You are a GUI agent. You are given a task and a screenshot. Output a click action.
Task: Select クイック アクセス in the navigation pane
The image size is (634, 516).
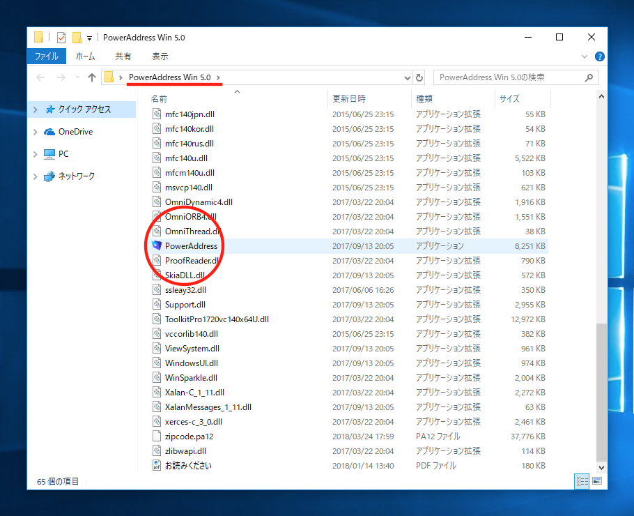click(84, 109)
